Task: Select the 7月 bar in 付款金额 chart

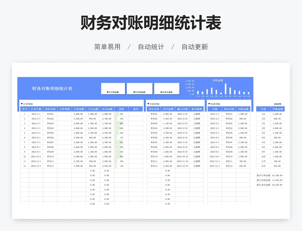Action: (225, 89)
